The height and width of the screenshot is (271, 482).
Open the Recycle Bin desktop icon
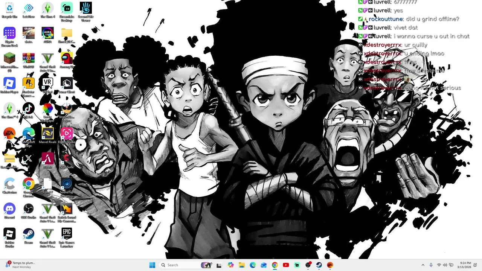coord(9,10)
